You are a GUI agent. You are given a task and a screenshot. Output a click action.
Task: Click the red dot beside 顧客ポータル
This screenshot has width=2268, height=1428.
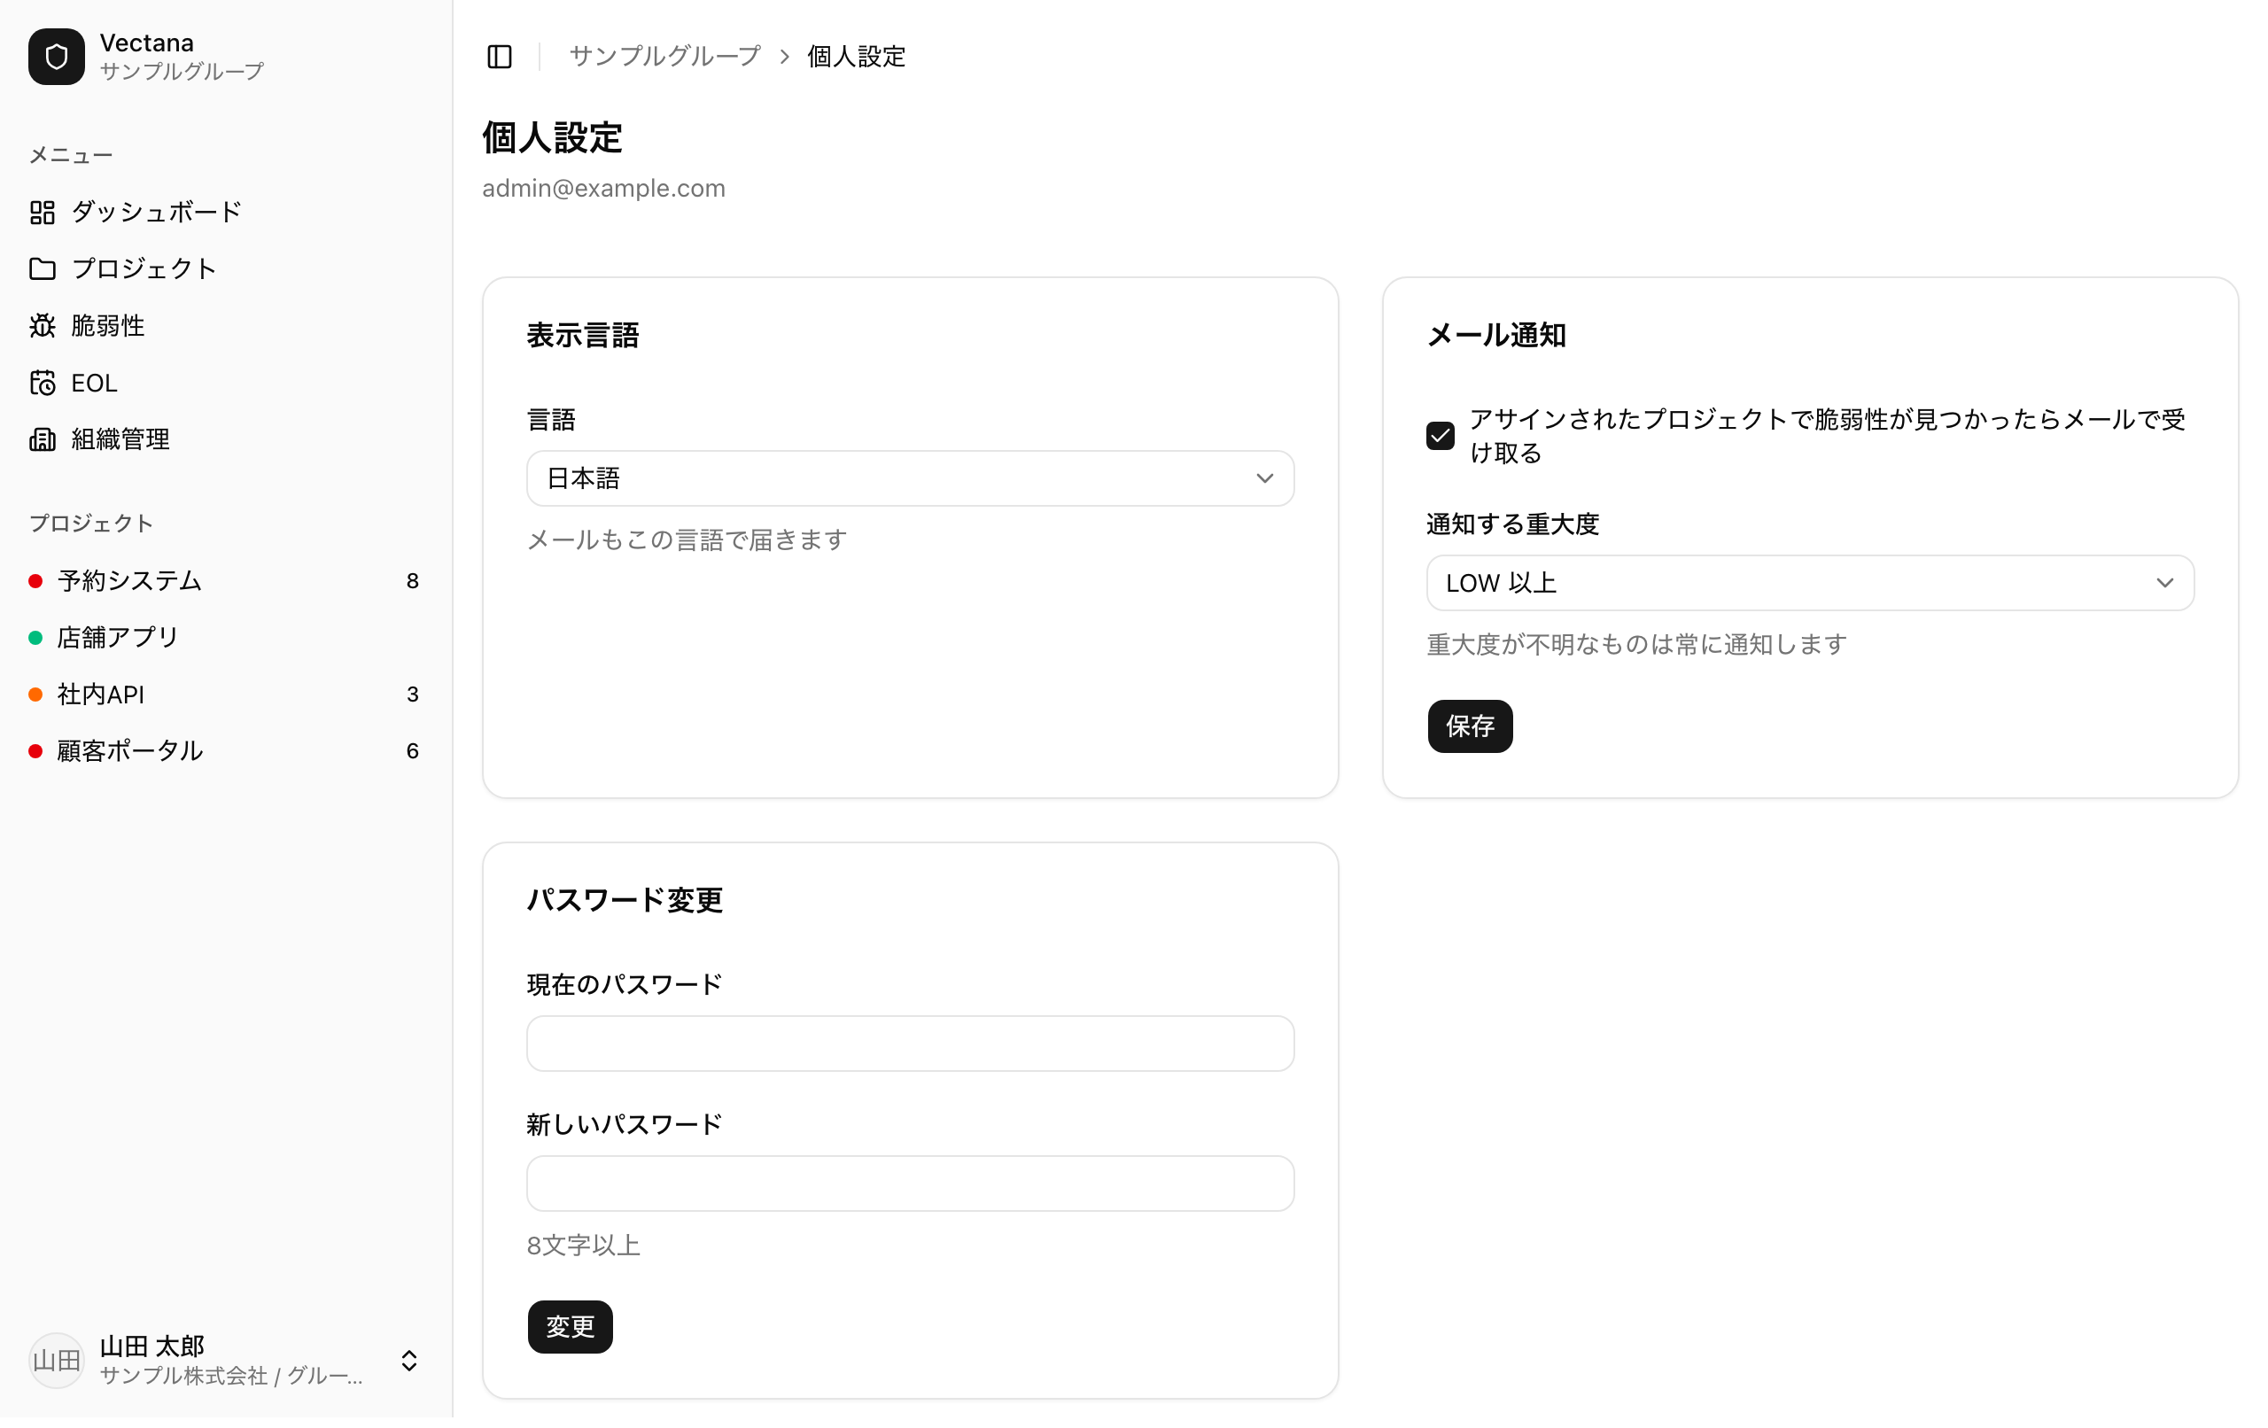point(35,750)
